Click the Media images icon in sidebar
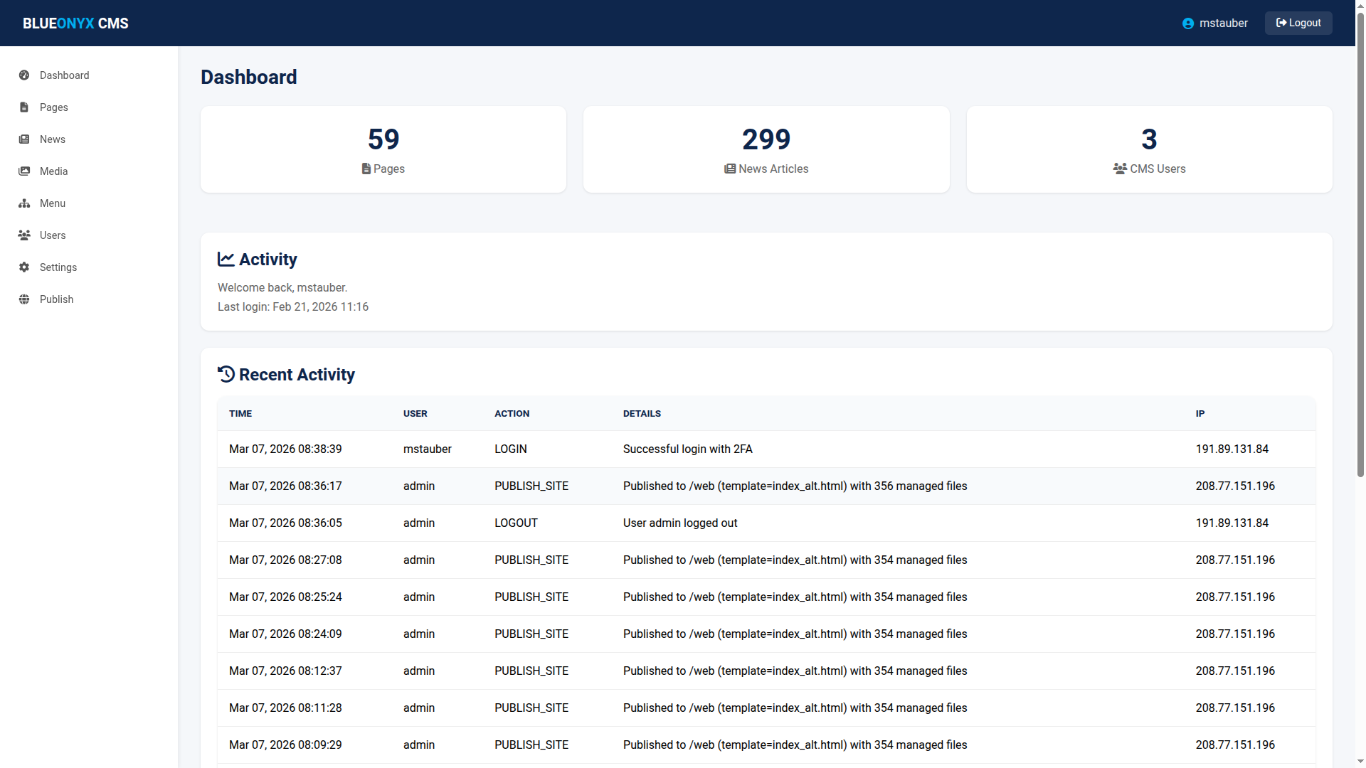This screenshot has height=768, width=1366. (24, 171)
